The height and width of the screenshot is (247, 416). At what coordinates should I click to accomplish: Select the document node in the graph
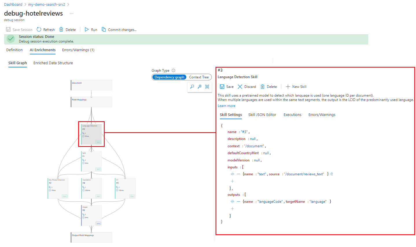click(x=91, y=85)
